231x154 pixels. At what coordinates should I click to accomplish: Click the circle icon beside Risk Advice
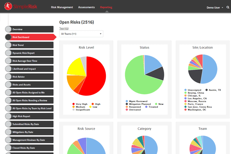pos(8,76)
